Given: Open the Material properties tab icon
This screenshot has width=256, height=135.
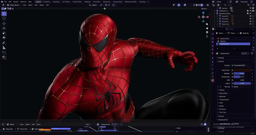Looking at the screenshot, I should tap(213, 80).
